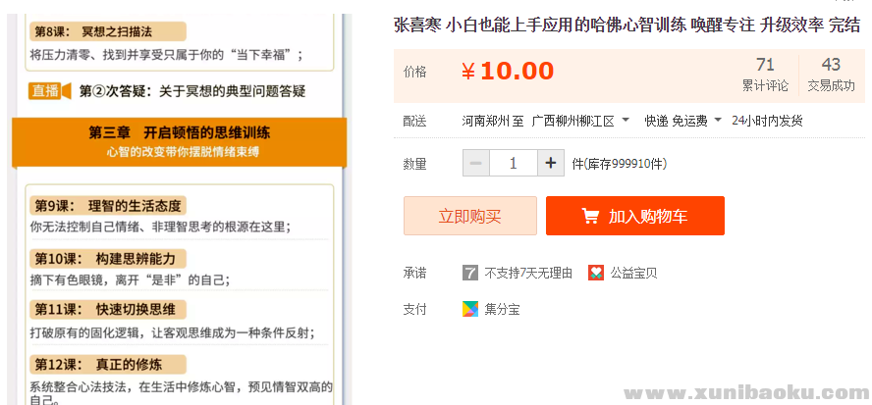The image size is (872, 405).
Task: Click the 不支持7天无理由 policy text
Action: [x=528, y=273]
